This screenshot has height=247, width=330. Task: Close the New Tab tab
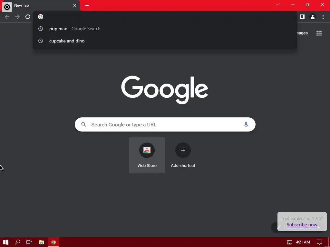[75, 5]
